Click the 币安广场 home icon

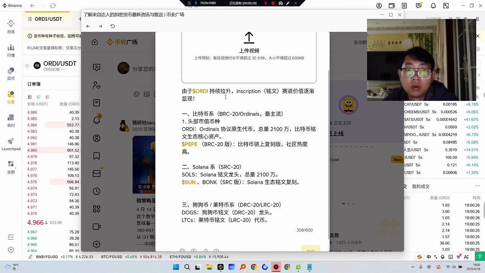click(x=95, y=42)
